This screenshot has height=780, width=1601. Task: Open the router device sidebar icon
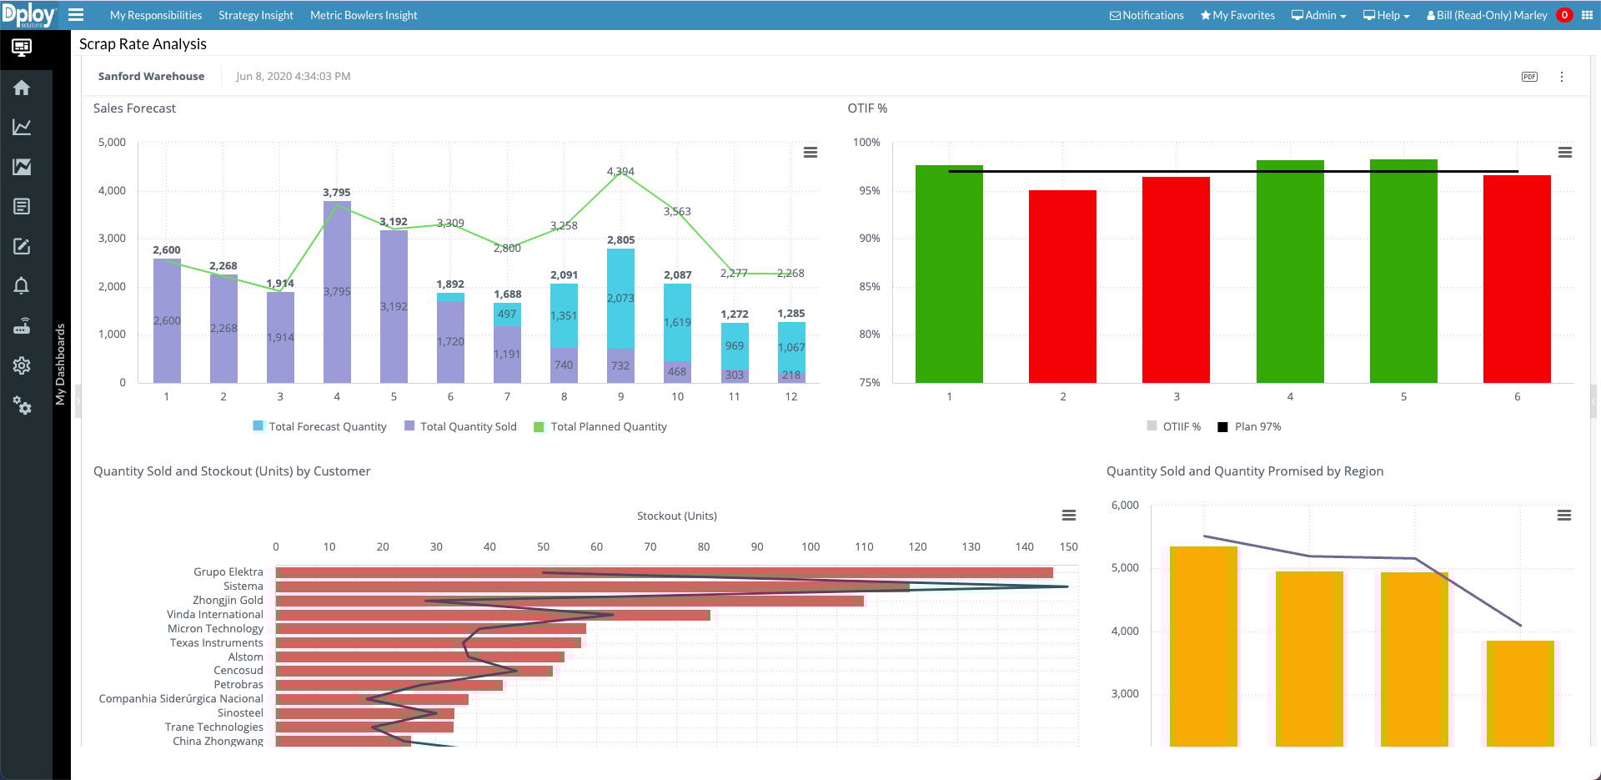(22, 325)
